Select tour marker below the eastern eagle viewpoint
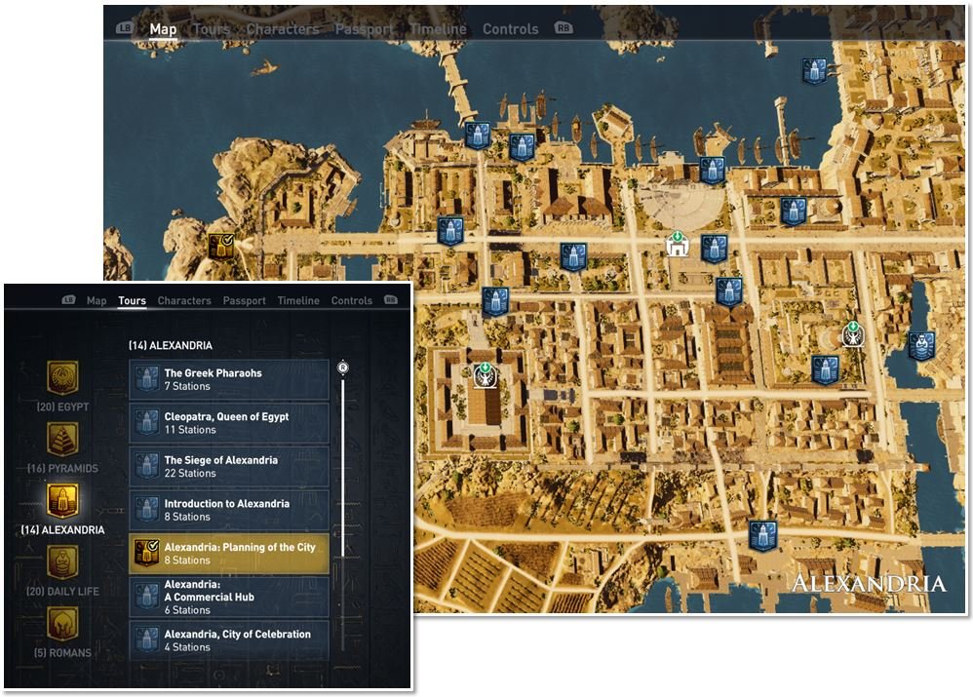Viewport: 973px width, 697px height. [825, 369]
